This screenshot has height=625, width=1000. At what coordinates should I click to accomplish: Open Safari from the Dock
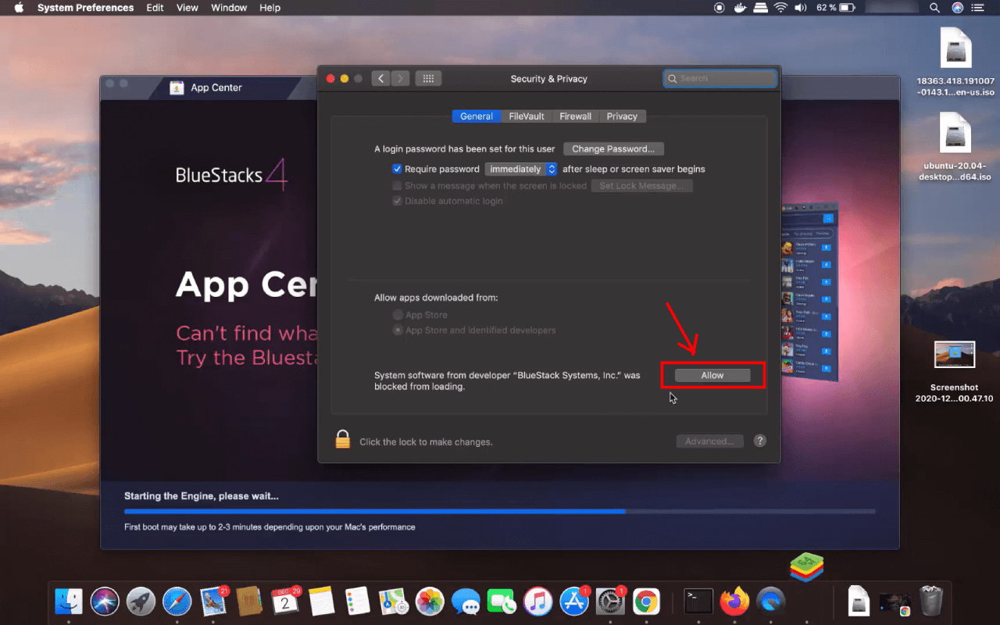click(177, 601)
